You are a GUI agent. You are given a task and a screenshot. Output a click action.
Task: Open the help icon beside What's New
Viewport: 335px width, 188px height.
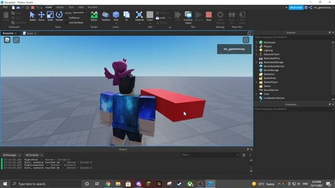(306, 7)
